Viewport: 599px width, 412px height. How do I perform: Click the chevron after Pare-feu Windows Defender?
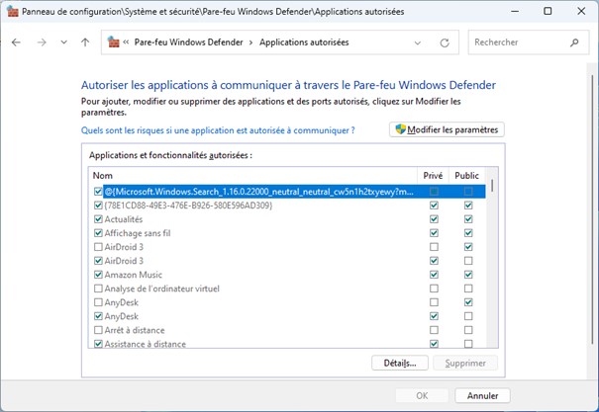point(250,42)
